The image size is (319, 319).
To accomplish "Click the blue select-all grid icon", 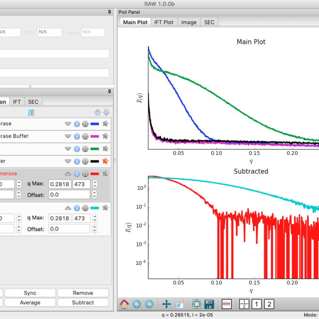I will pyautogui.click(x=31, y=112).
